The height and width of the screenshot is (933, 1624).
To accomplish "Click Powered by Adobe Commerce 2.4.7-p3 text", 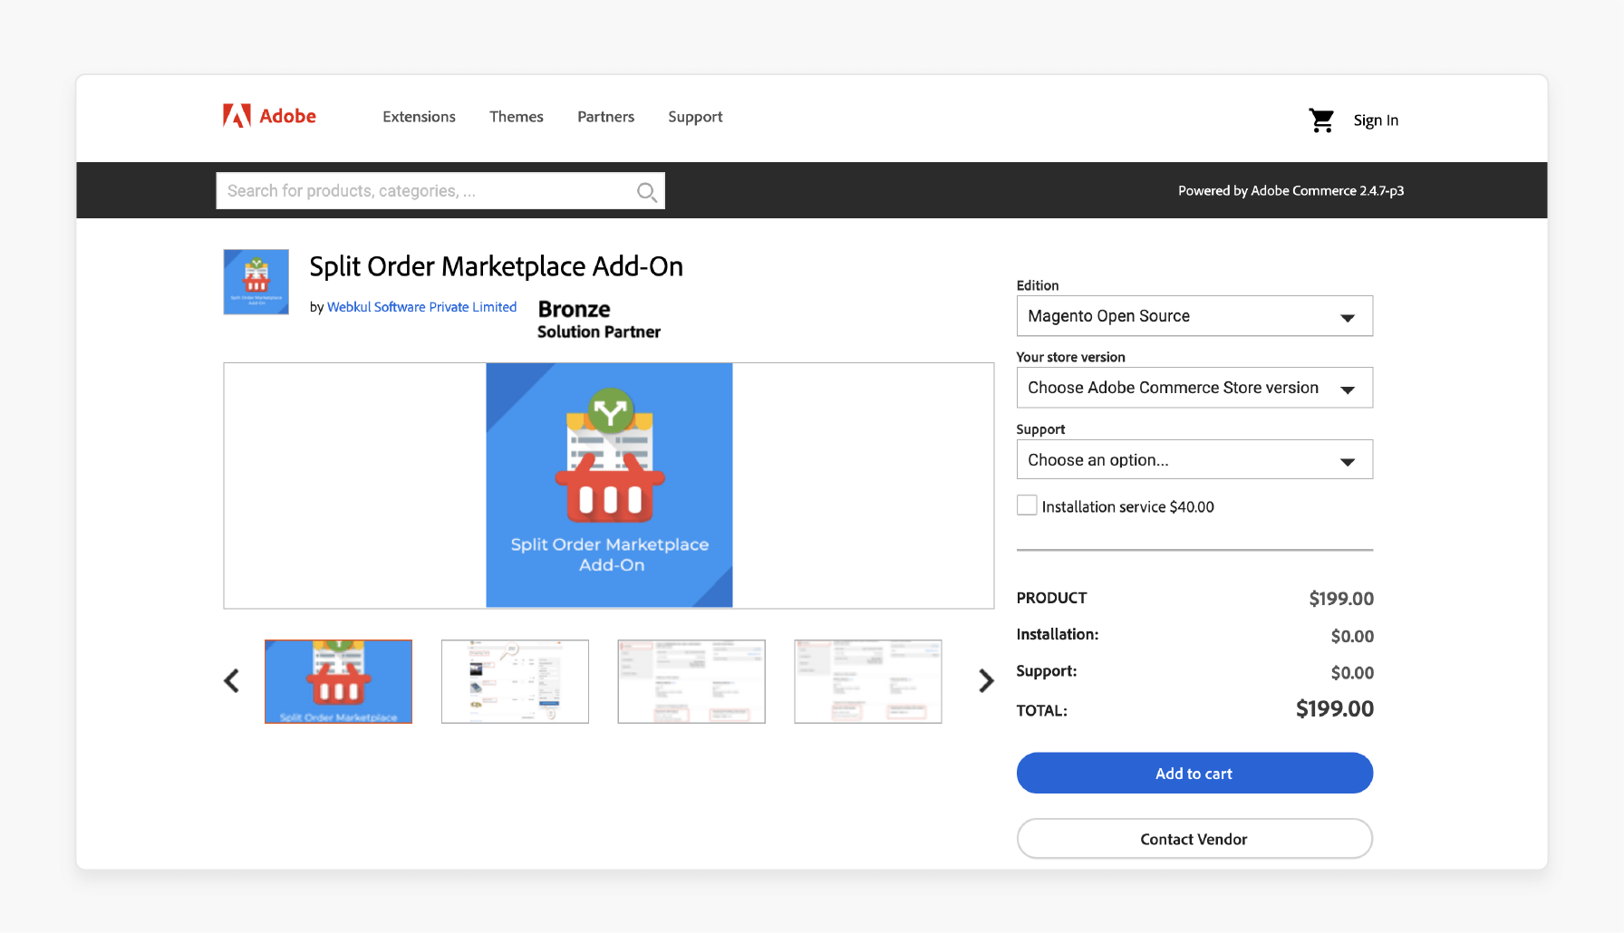I will coord(1290,190).
